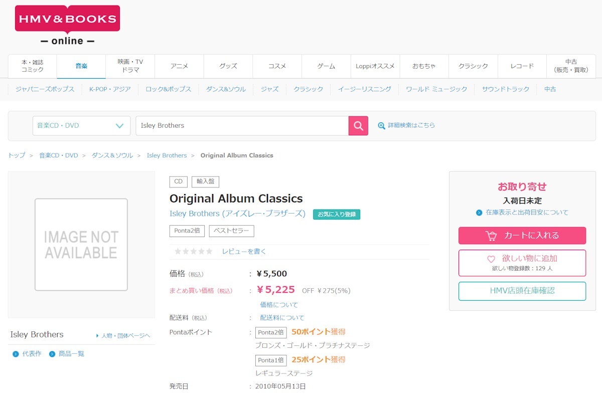Select the アニメ navigation tab

tap(179, 66)
